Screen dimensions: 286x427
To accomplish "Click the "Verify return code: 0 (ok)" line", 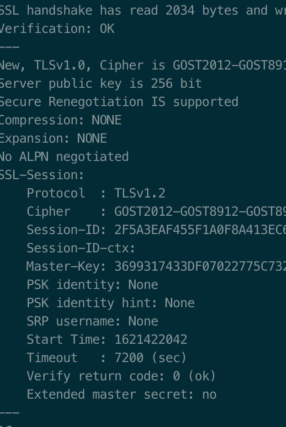I will point(121,376).
